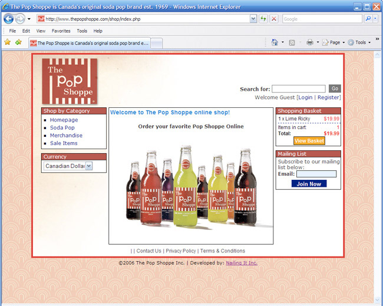Screen dimensions: 383x306
Task: Open the Soda Pop category link
Action: pyautogui.click(x=62, y=127)
